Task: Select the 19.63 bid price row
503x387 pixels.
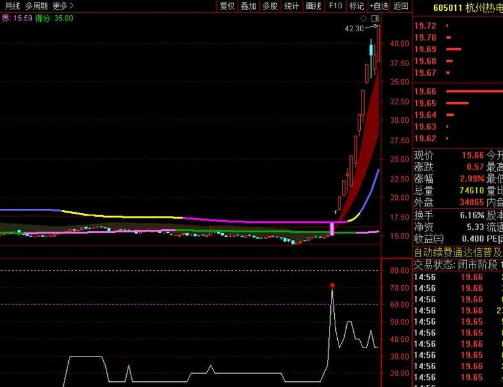Action: 458,127
